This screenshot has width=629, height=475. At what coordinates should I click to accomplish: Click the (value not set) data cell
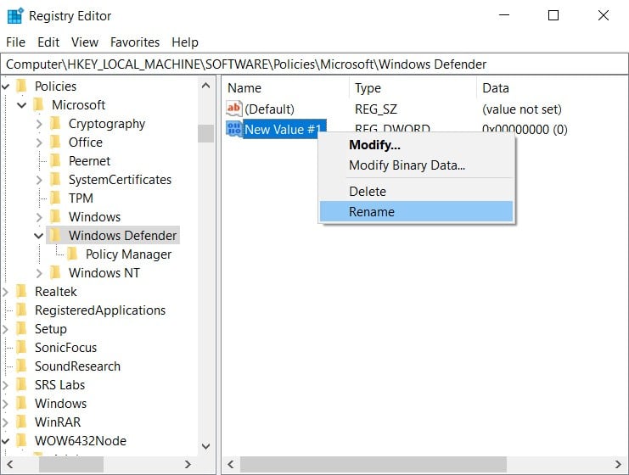click(521, 109)
